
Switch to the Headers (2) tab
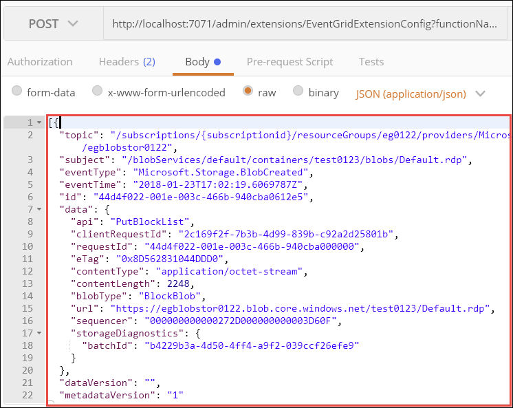tap(127, 61)
